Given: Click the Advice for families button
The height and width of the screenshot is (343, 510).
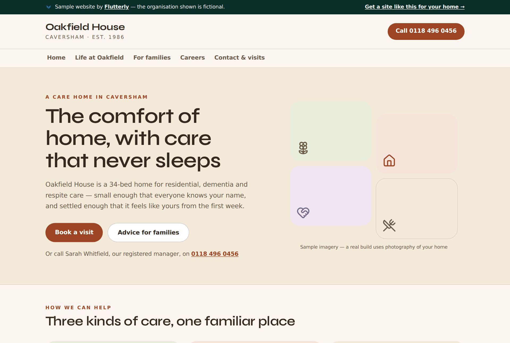Looking at the screenshot, I should coord(148,232).
